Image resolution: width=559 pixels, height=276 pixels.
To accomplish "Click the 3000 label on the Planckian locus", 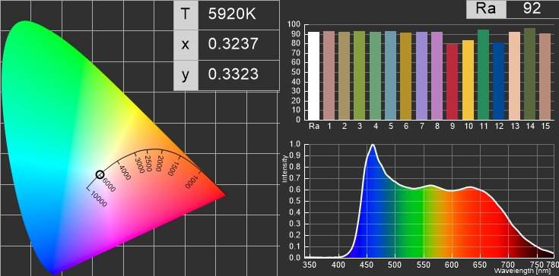I will click(139, 165).
